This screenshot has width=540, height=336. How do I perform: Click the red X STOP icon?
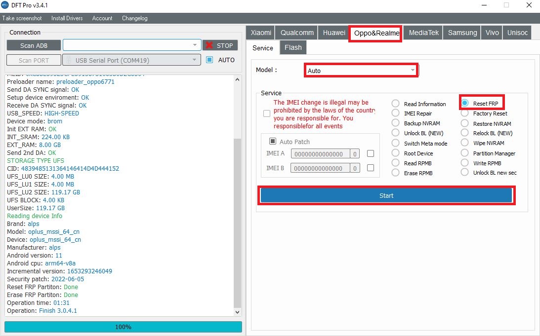click(208, 45)
